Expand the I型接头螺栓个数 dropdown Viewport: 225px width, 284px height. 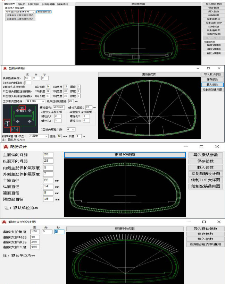[73, 129]
